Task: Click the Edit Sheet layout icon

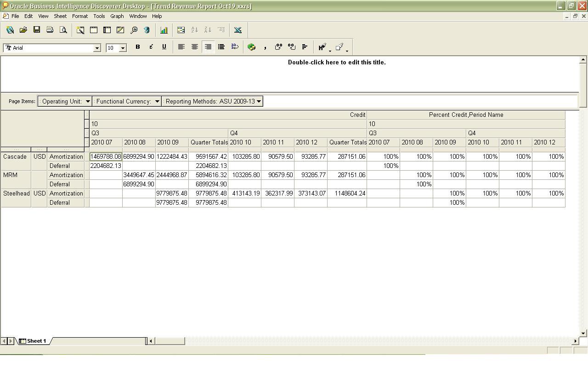Action: [94, 30]
